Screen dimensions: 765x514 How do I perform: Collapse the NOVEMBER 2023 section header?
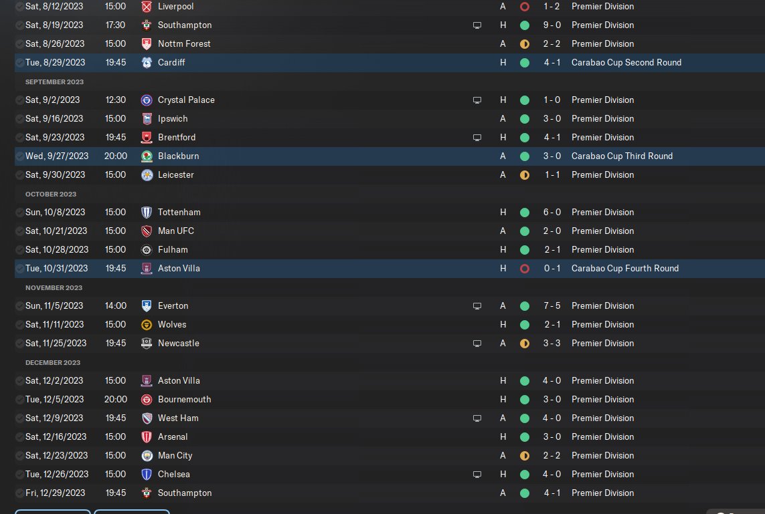pyautogui.click(x=54, y=288)
